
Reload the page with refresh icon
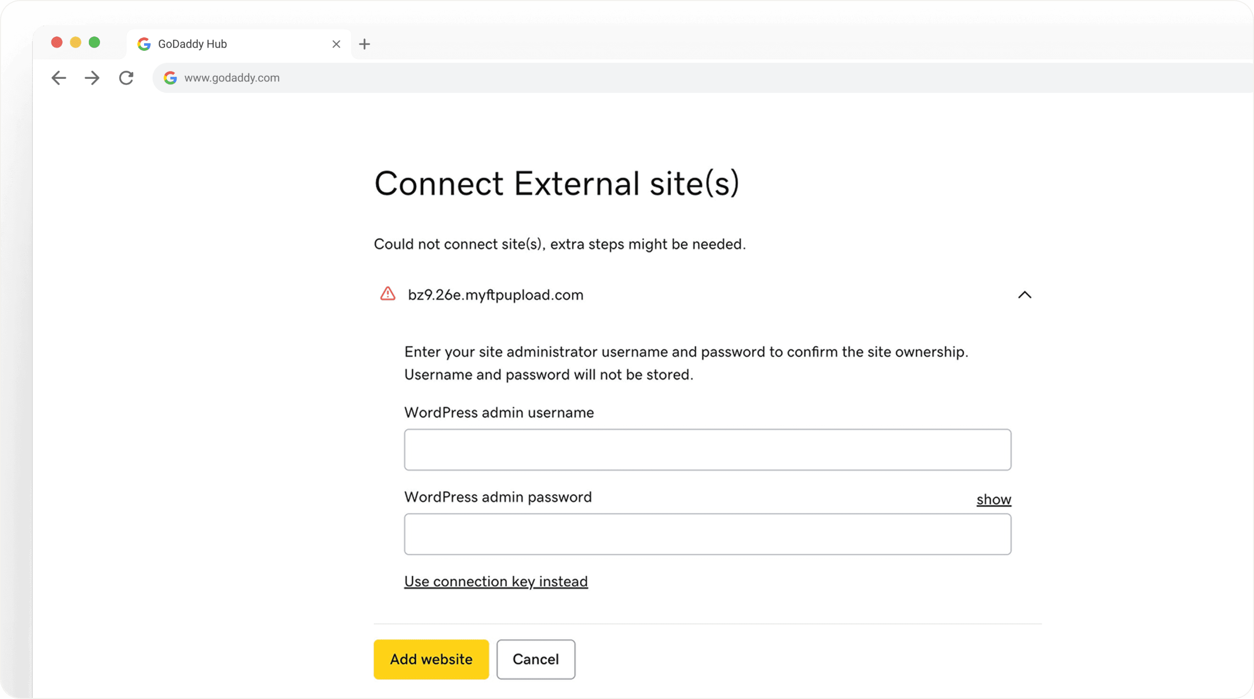126,78
